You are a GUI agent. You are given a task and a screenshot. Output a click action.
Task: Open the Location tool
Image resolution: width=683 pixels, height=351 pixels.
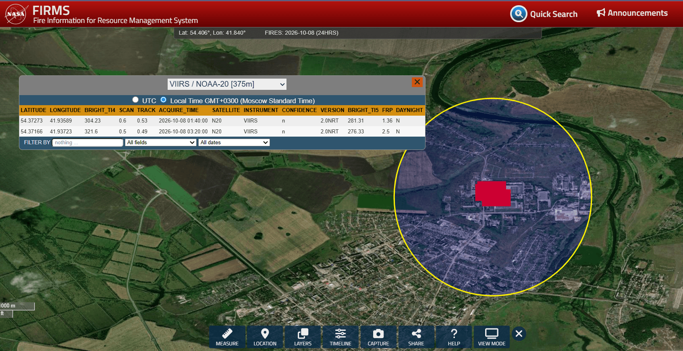click(265, 337)
